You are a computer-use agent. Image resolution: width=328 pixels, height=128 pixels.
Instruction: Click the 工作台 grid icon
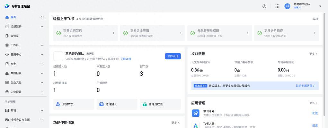(7, 45)
